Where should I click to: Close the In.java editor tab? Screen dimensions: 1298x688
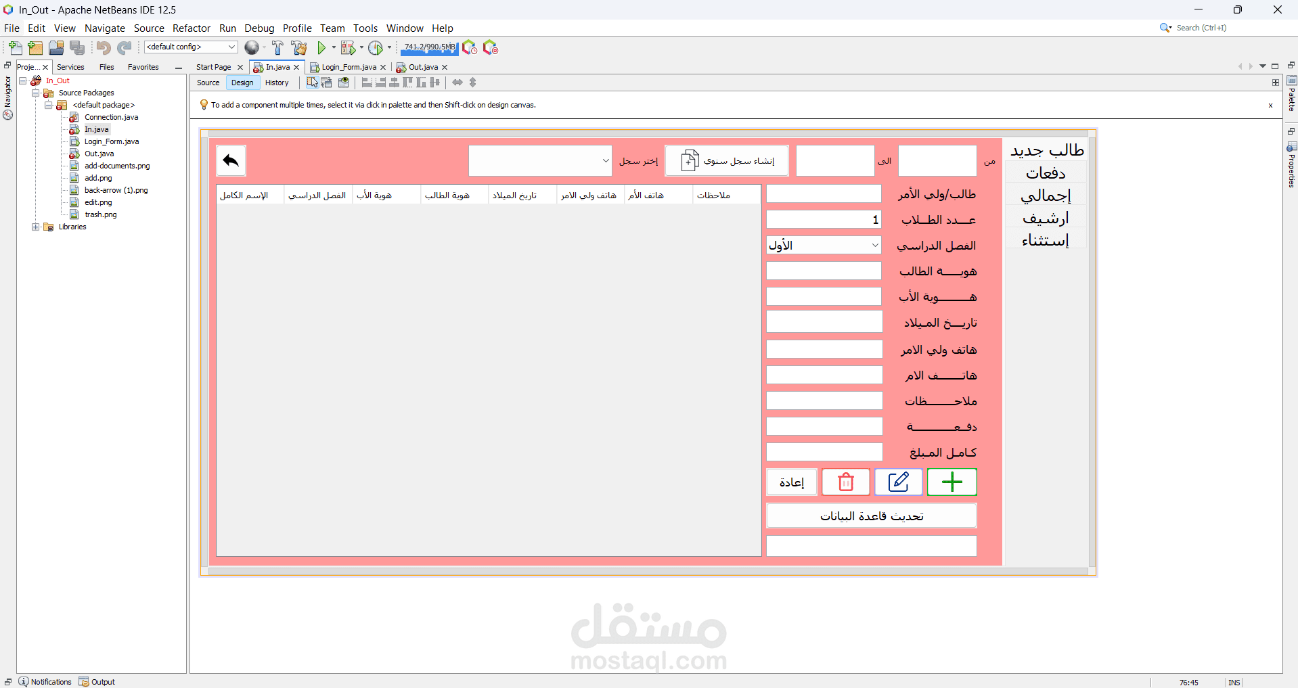click(x=296, y=67)
